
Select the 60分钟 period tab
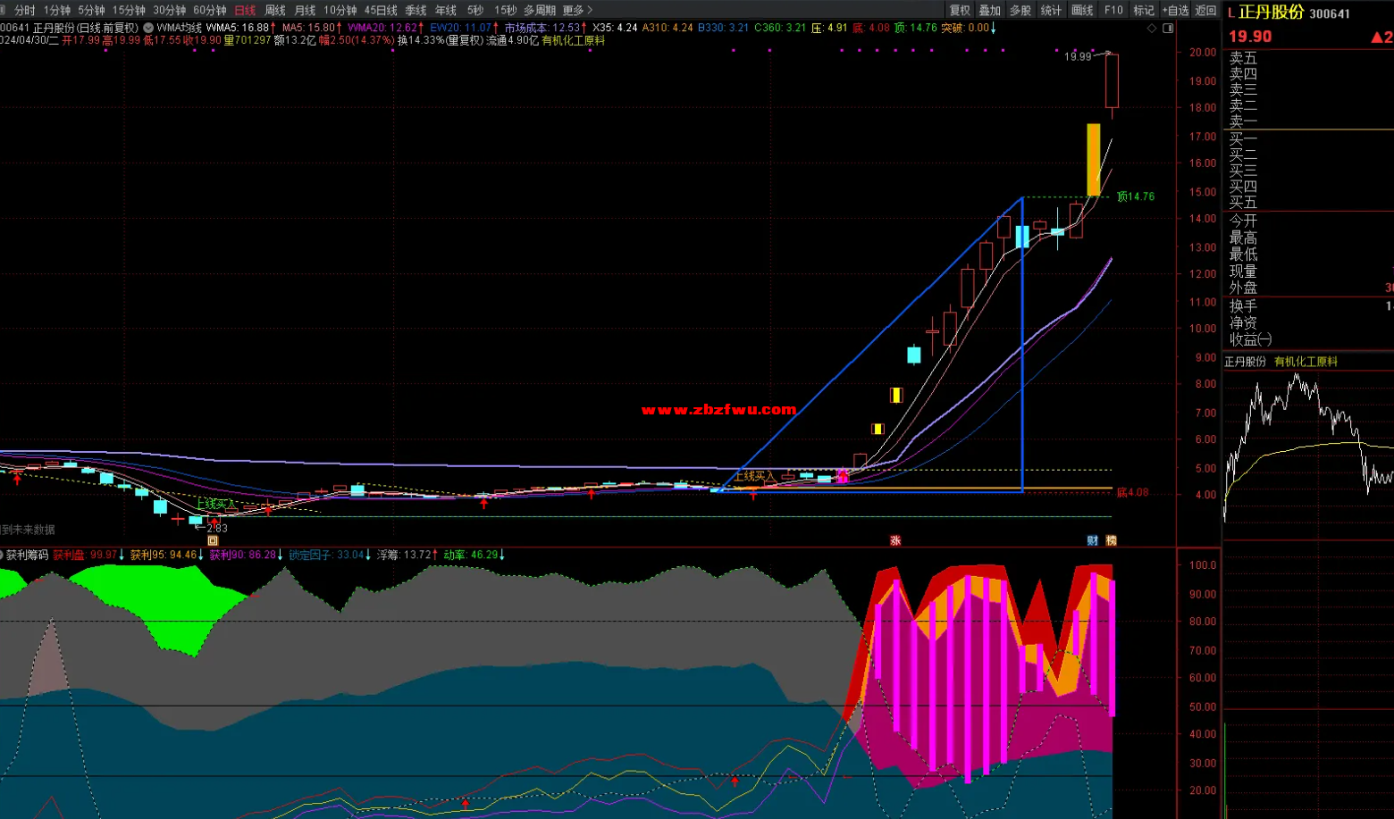click(x=210, y=10)
